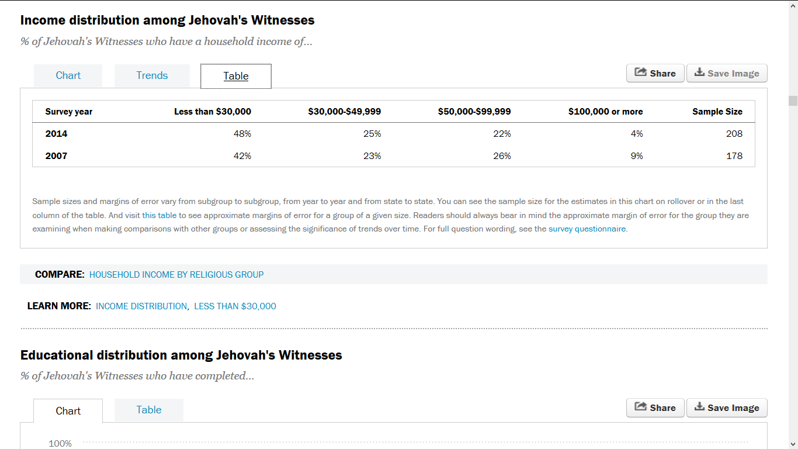Click the 2007 survey year row label
This screenshot has height=449, width=798.
(56, 156)
